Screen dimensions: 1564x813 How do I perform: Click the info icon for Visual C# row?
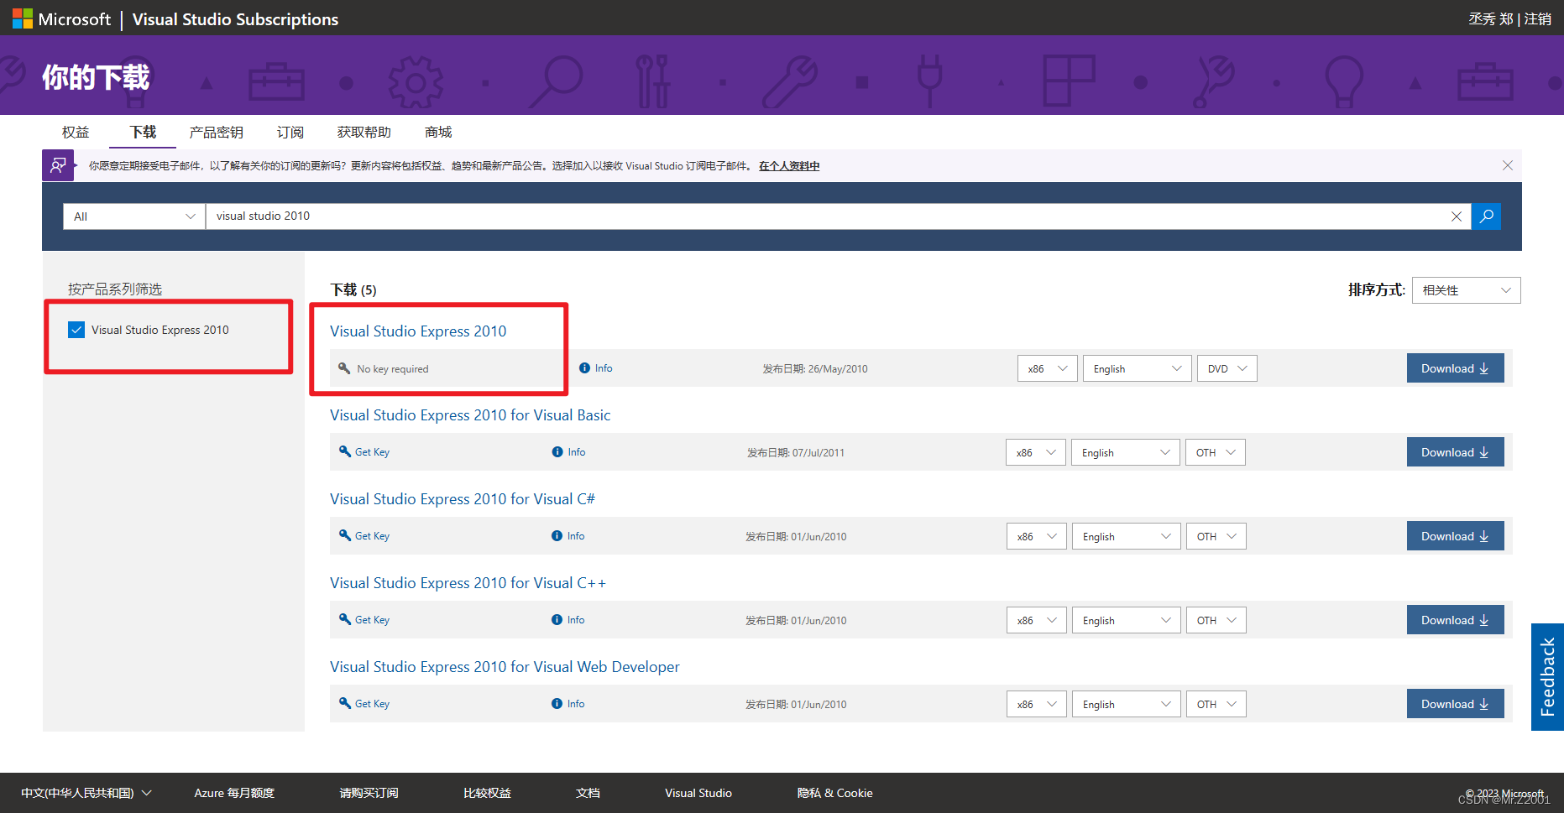[x=557, y=536]
